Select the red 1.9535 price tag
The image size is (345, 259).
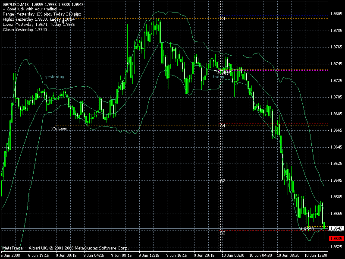point(336,239)
